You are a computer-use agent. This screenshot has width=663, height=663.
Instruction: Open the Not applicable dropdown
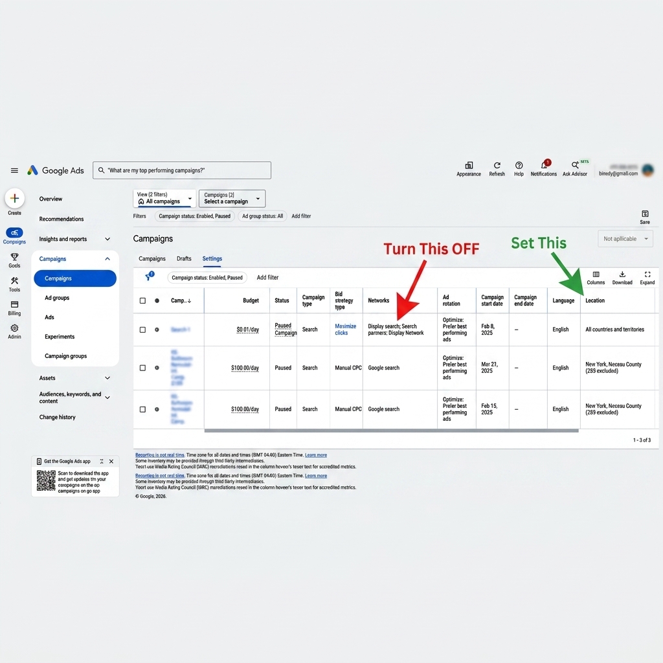[625, 239]
